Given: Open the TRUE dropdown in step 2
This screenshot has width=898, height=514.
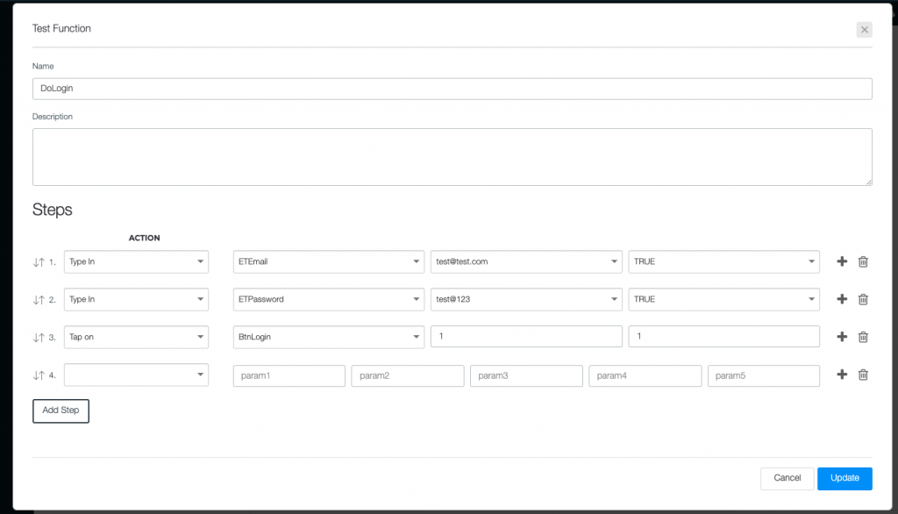Looking at the screenshot, I should click(723, 300).
